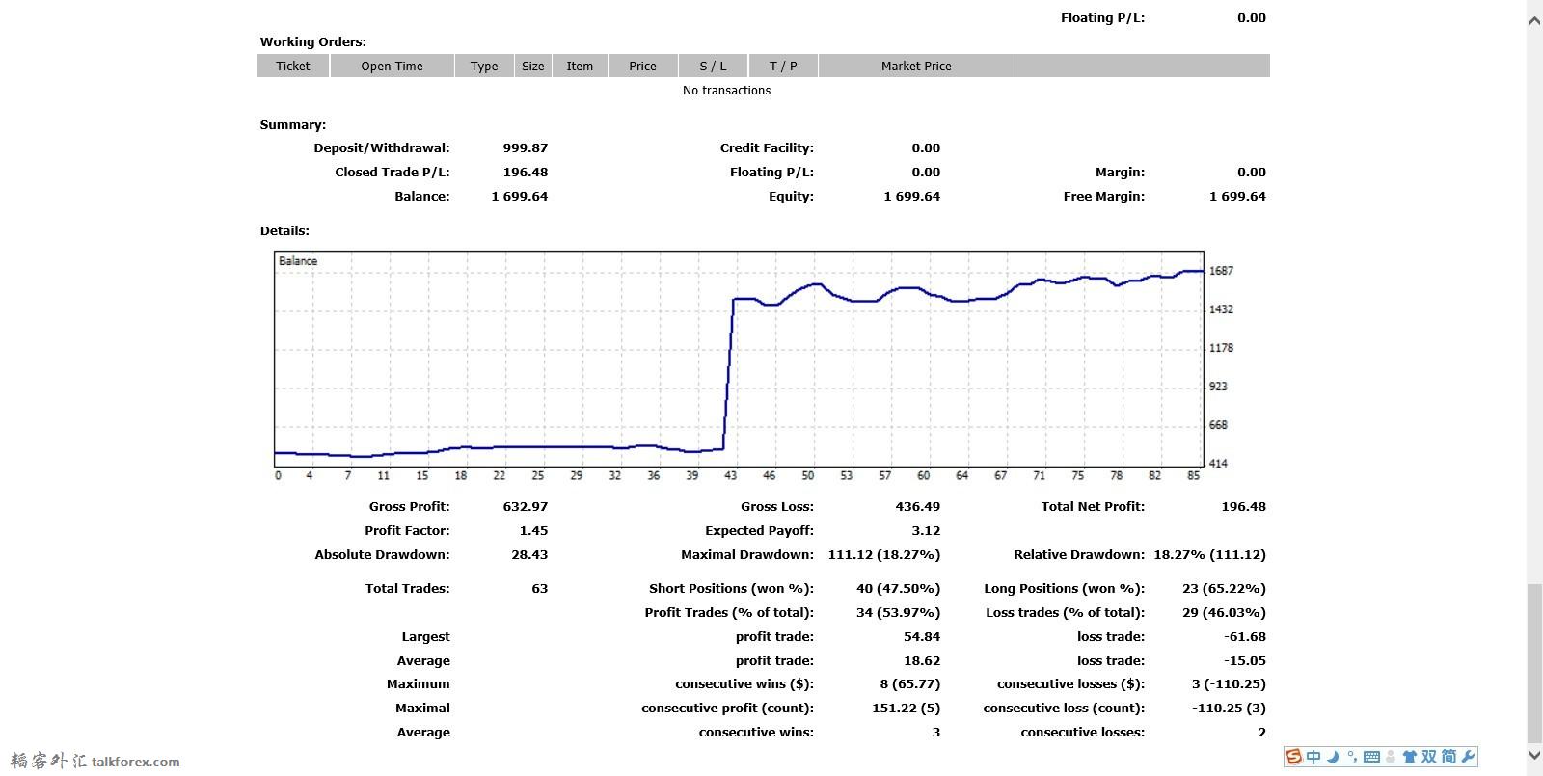This screenshot has width=1543, height=776.
Task: Click the S / L column header
Action: (x=713, y=66)
